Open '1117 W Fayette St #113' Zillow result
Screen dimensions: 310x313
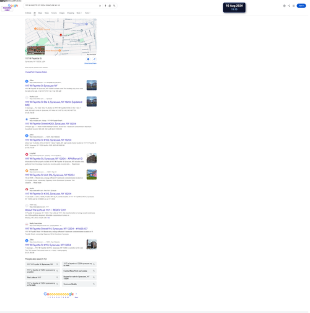48,245
